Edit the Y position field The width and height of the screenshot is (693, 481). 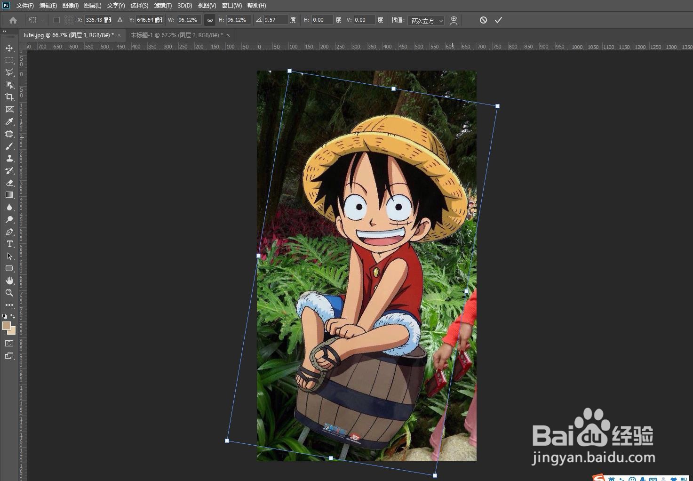[150, 20]
